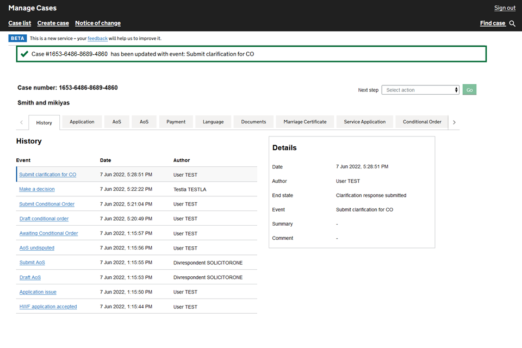This screenshot has height=348, width=522.
Task: Select the HWF application accepted event
Action: tap(48, 307)
